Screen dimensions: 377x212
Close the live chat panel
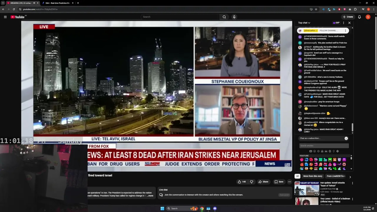tap(349, 23)
